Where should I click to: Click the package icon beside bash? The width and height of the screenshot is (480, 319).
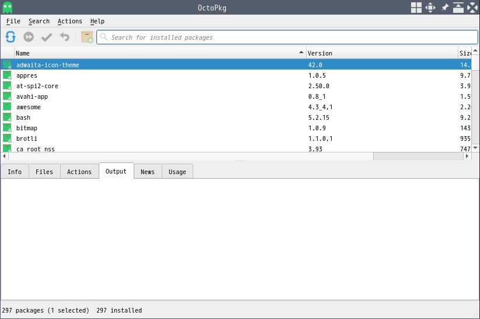tap(8, 117)
